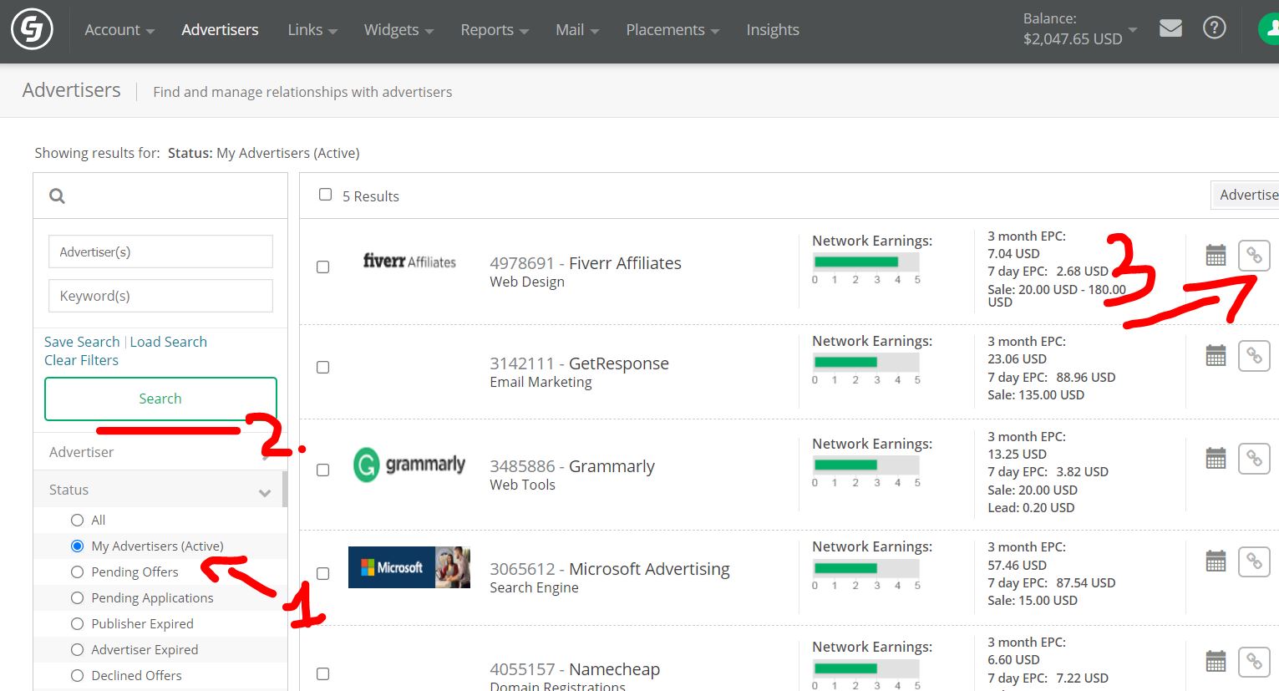
Task: Expand the Balance dropdown arrow
Action: pos(1133,30)
